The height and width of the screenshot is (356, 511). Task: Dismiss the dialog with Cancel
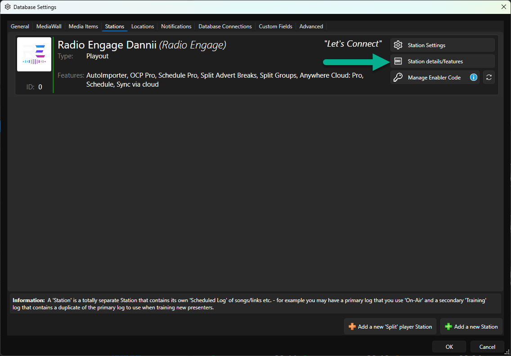click(487, 347)
